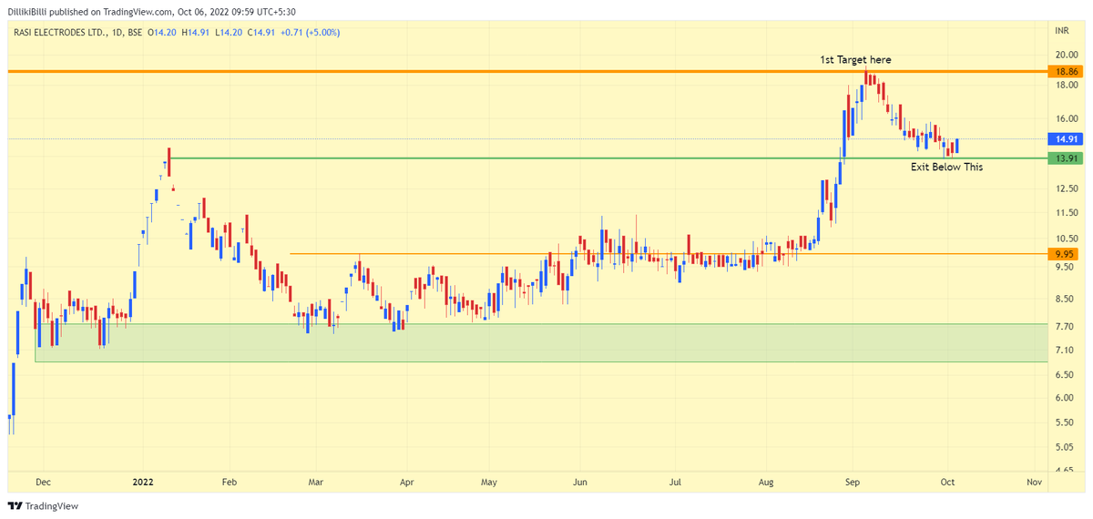The height and width of the screenshot is (519, 1093).
Task: Select the green support zone rectangle
Action: pyautogui.click(x=541, y=342)
